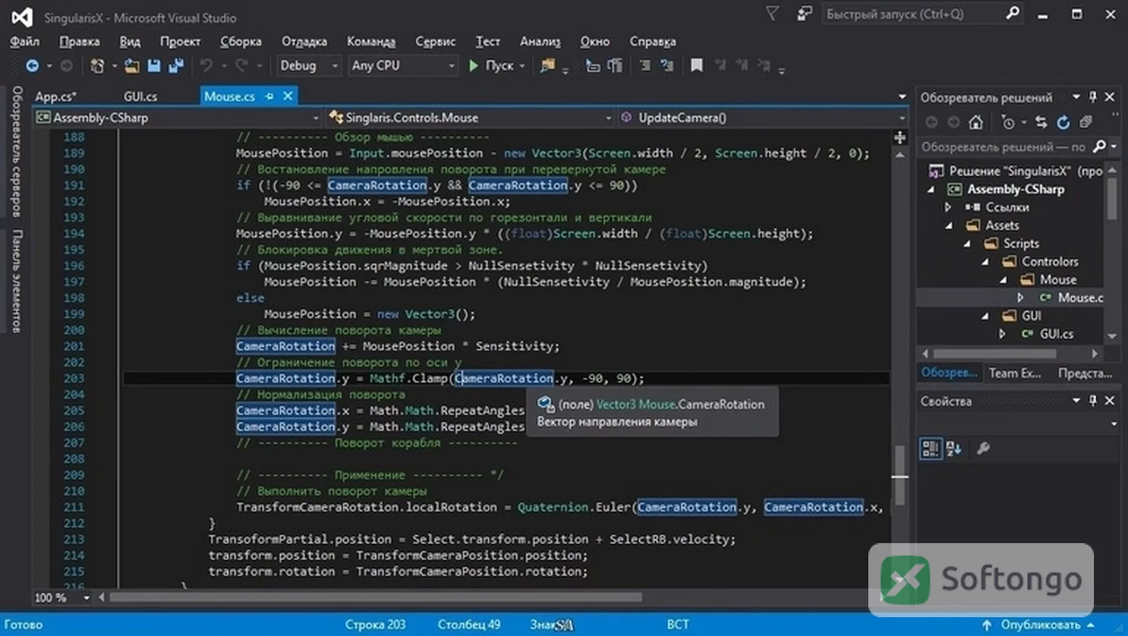Click the editor vertical scrollbar thumb
1128x636 pixels.
point(899,475)
